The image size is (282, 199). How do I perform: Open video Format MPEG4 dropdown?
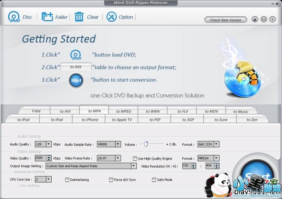(216, 158)
